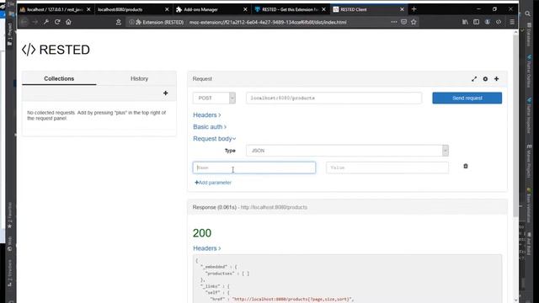Click the browser address bar URL
The height and width of the screenshot is (303, 539).
(x=268, y=23)
